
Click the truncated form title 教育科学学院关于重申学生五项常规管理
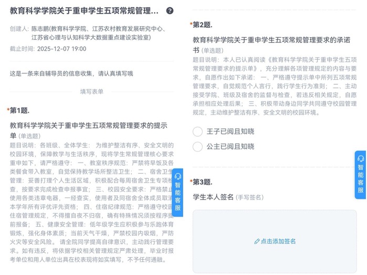[84, 10]
